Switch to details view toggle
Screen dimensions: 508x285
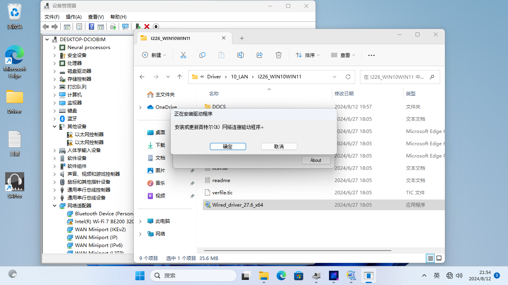point(430,258)
